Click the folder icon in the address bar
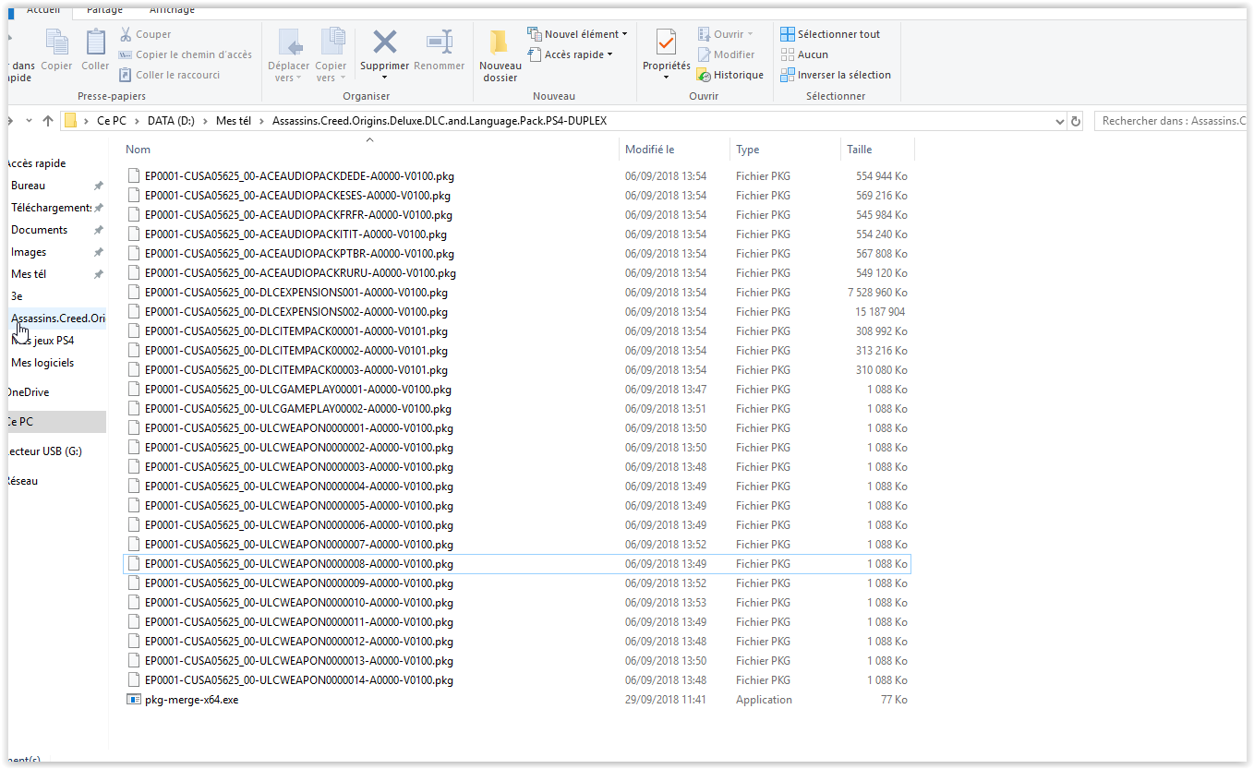1254x769 pixels. tap(69, 121)
